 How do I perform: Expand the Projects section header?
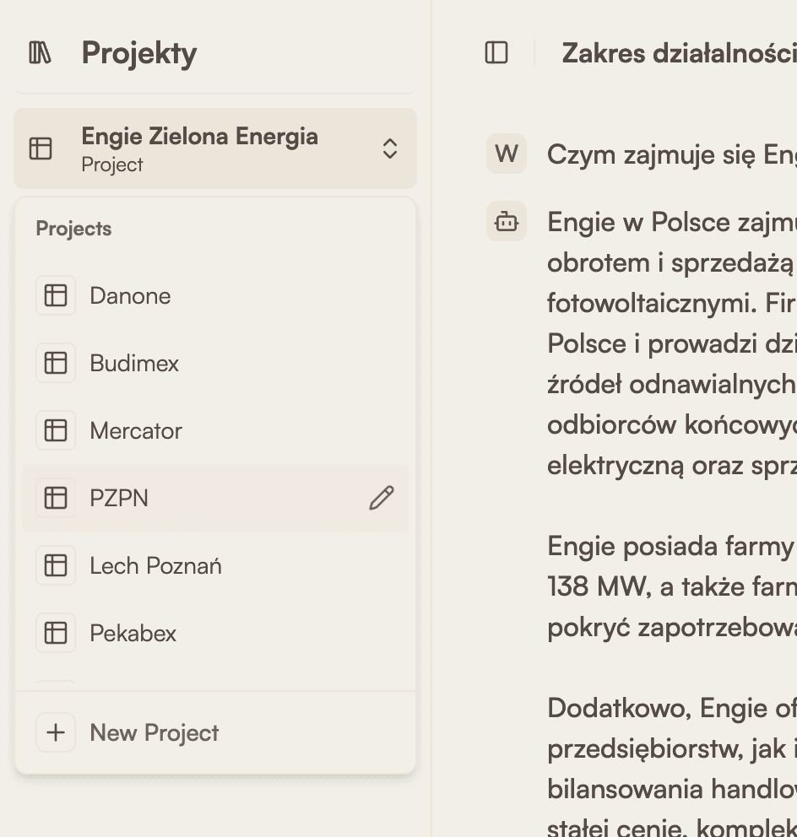(x=73, y=228)
